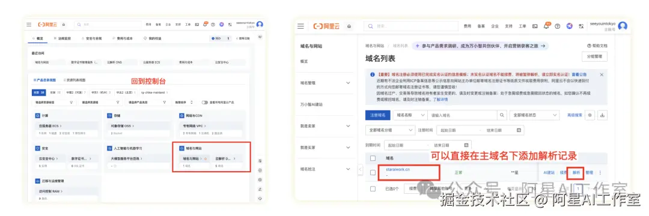Screen dimensions: 649x216
Task: Open the 域名名称 dropdown
Action: pyautogui.click(x=410, y=115)
